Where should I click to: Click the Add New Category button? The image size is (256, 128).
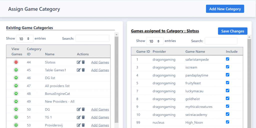coord(225,9)
